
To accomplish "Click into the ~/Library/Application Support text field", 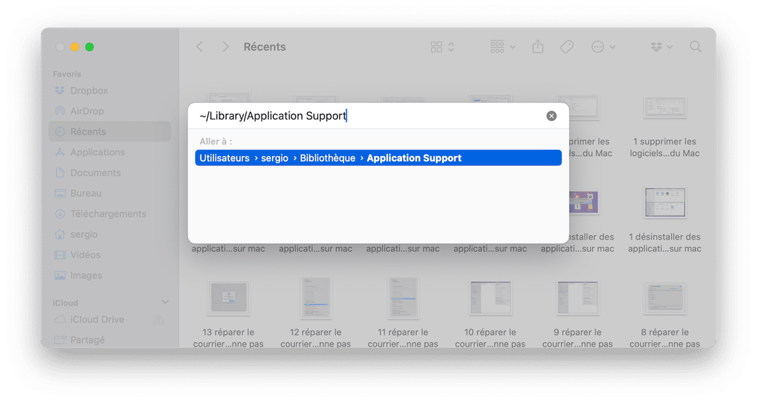I will [367, 116].
